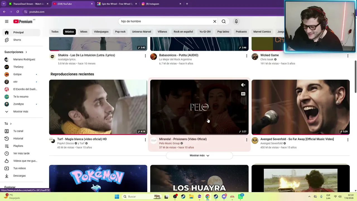Viewport: 357px width, 201px height.
Task: Open Discord from the taskbar
Action: pos(224,197)
